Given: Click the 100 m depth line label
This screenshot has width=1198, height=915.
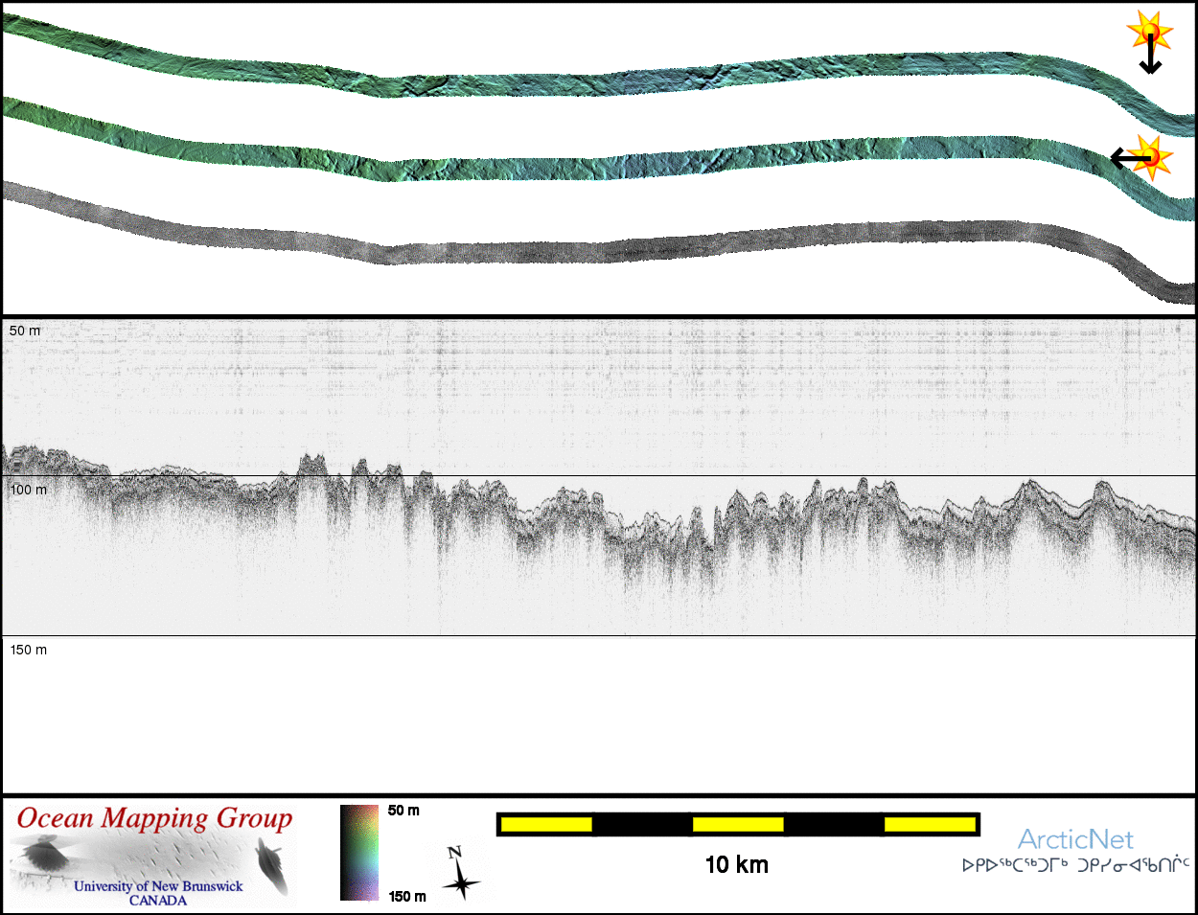Looking at the screenshot, I should pyautogui.click(x=29, y=490).
